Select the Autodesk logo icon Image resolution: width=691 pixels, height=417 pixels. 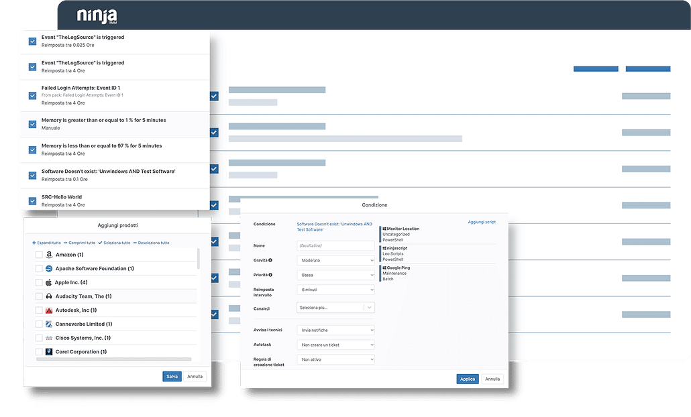[x=48, y=310]
